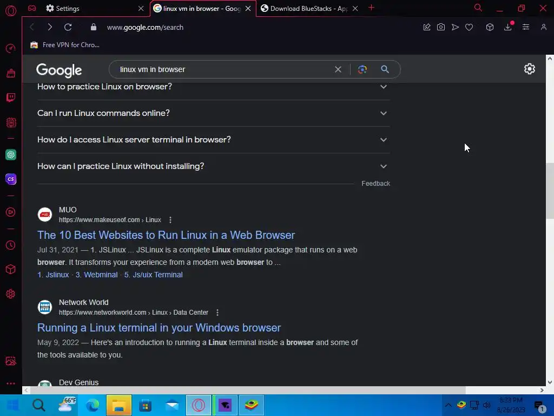Open the '1. Jslinux' sublink
This screenshot has width=554, height=416.
pos(53,275)
